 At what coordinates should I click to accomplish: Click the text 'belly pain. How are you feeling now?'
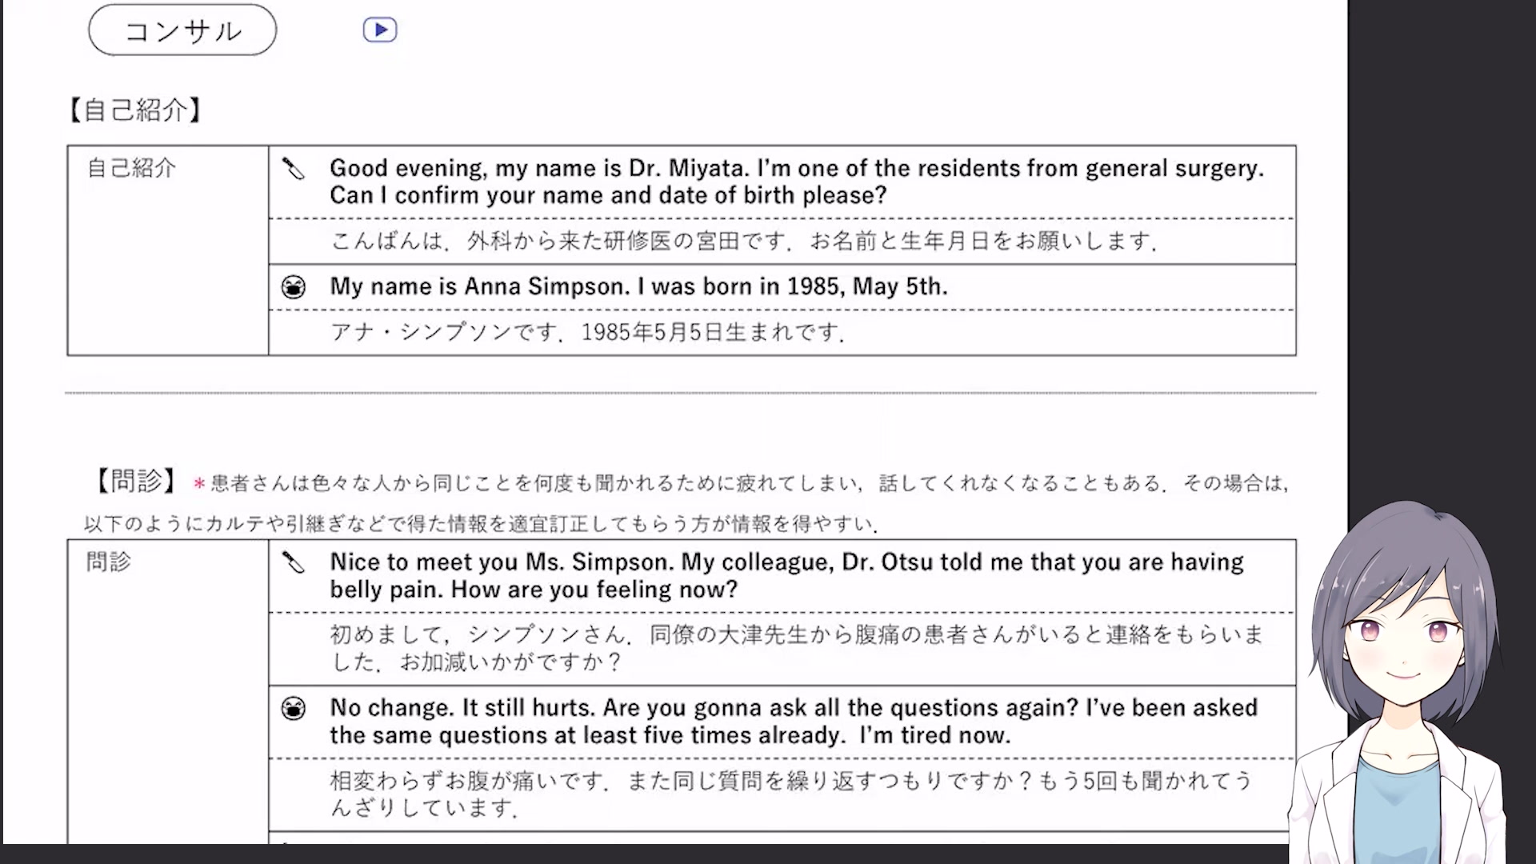click(x=534, y=590)
